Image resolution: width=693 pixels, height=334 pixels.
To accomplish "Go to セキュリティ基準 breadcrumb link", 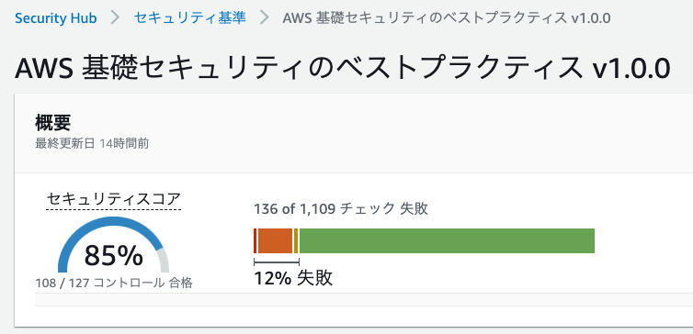I will click(x=190, y=18).
